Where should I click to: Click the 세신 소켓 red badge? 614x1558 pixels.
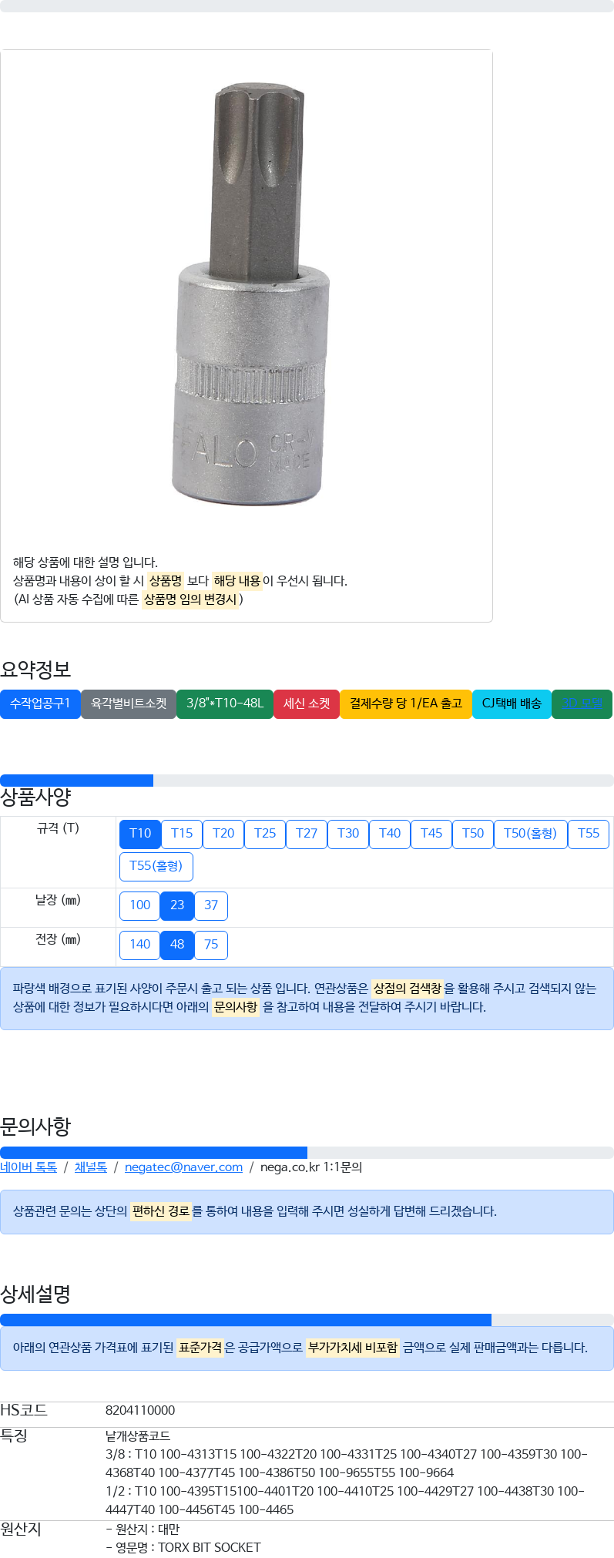307,703
